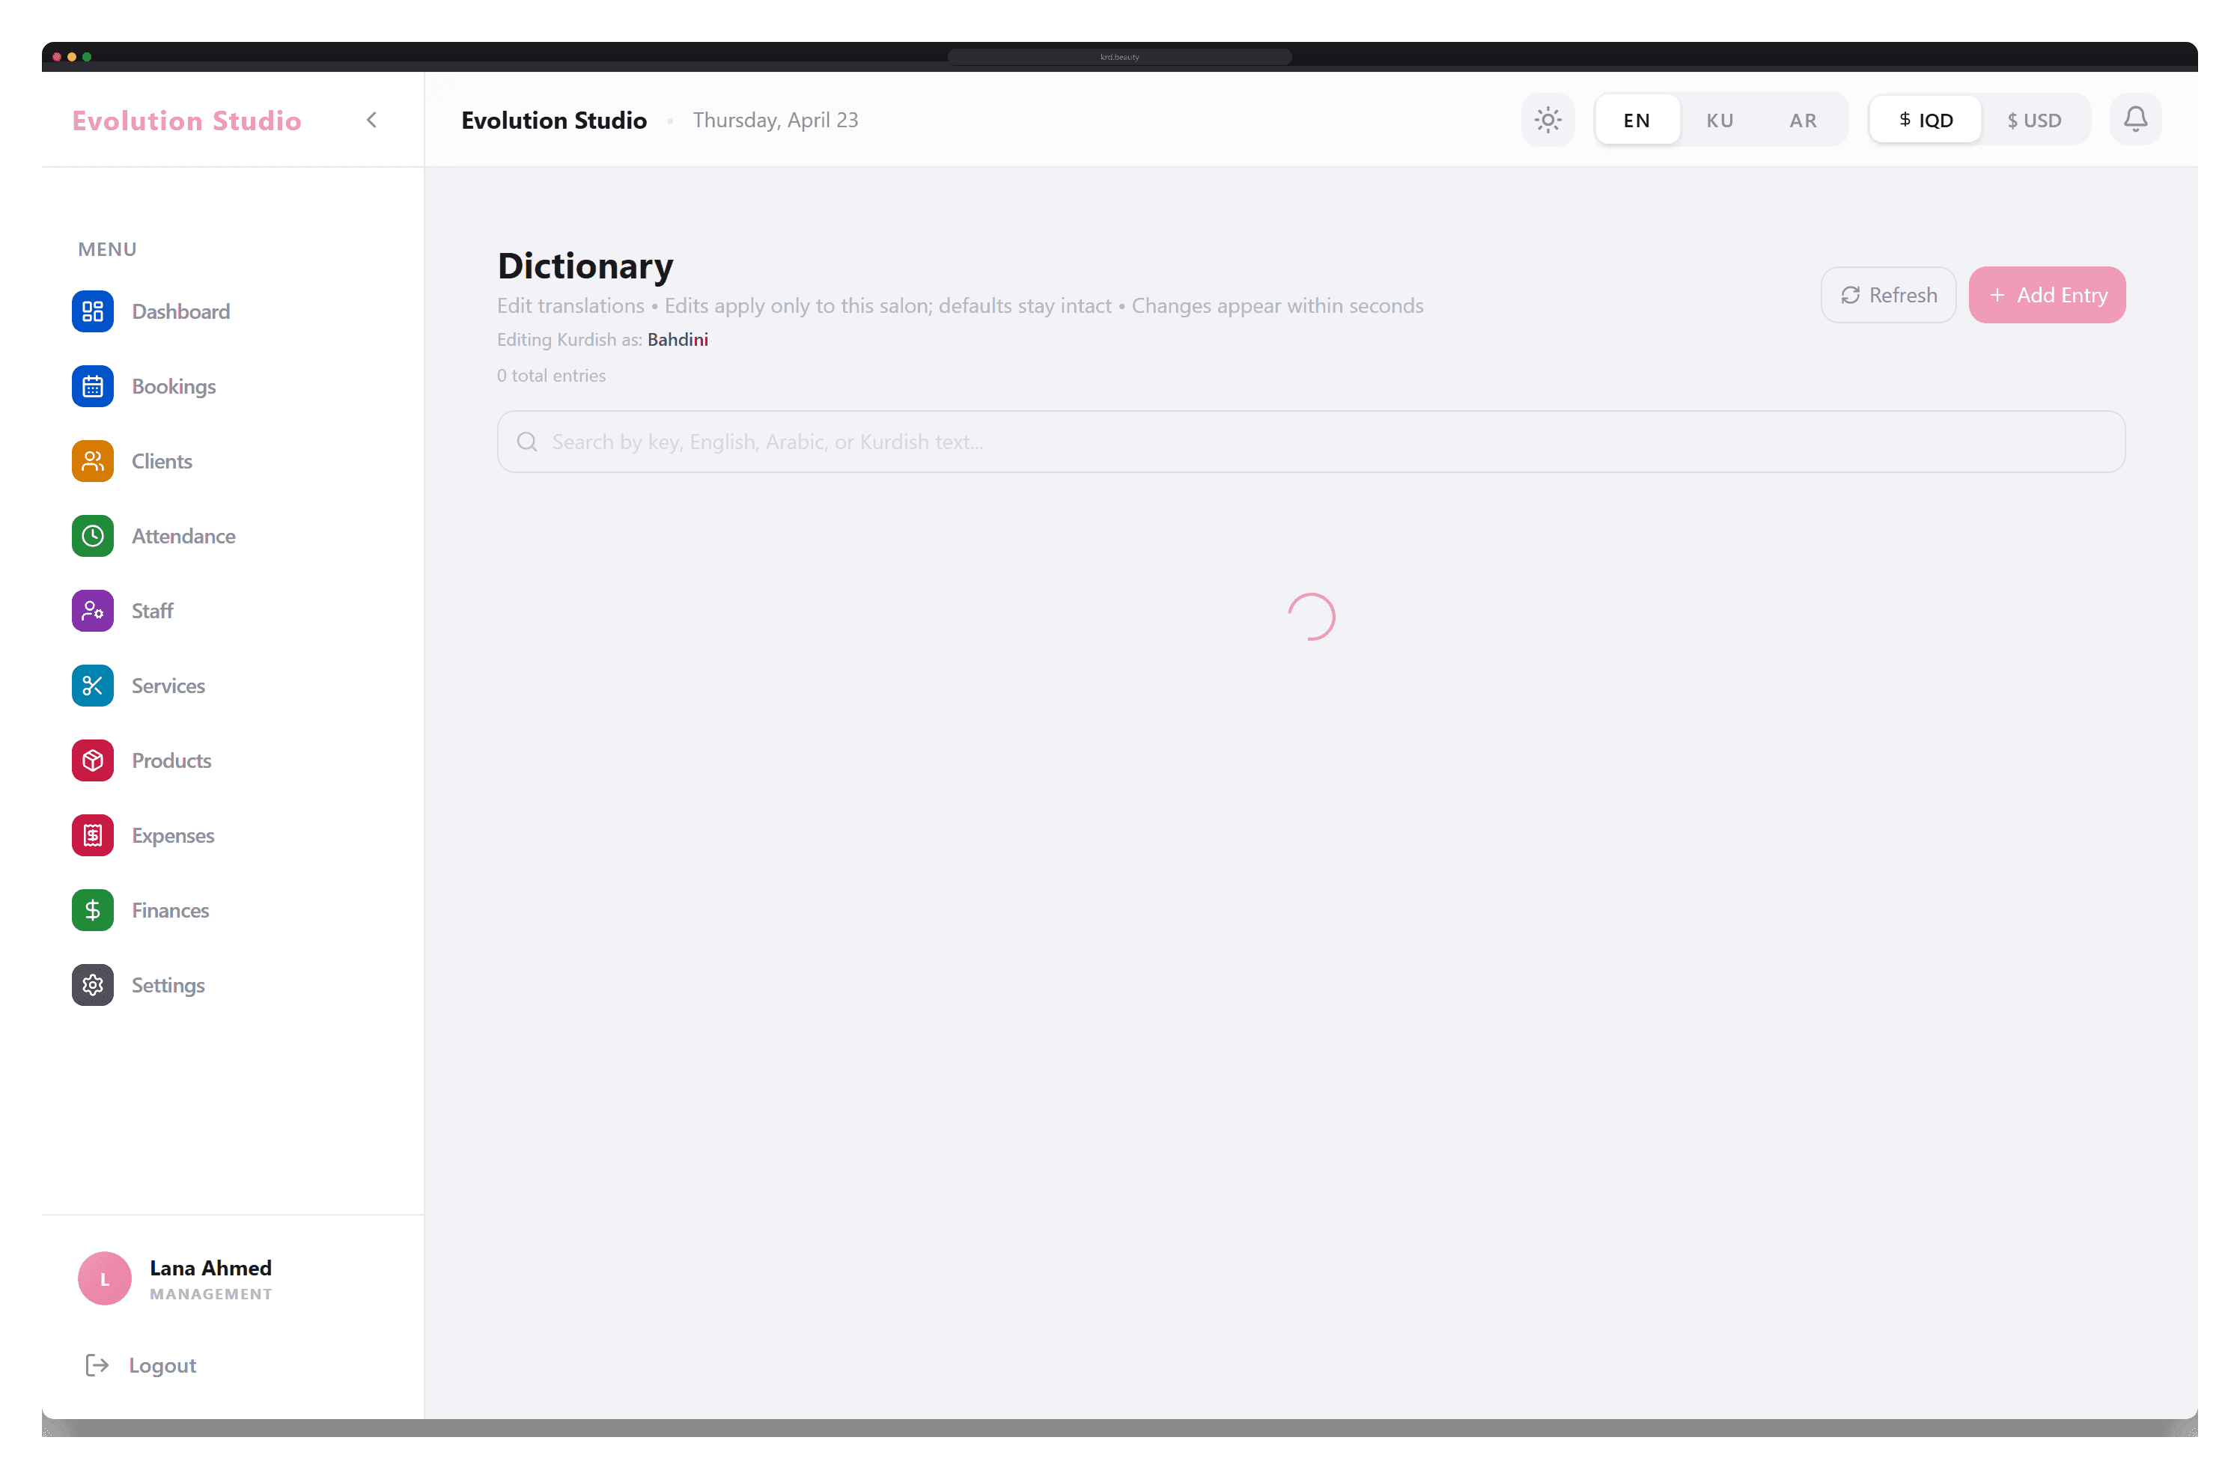Change Kurdish dialect Bahdini selector
Screen dimensions: 2240x1461
pos(678,340)
